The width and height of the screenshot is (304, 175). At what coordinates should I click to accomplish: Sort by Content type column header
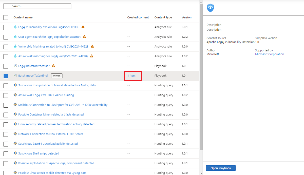pyautogui.click(x=163, y=17)
